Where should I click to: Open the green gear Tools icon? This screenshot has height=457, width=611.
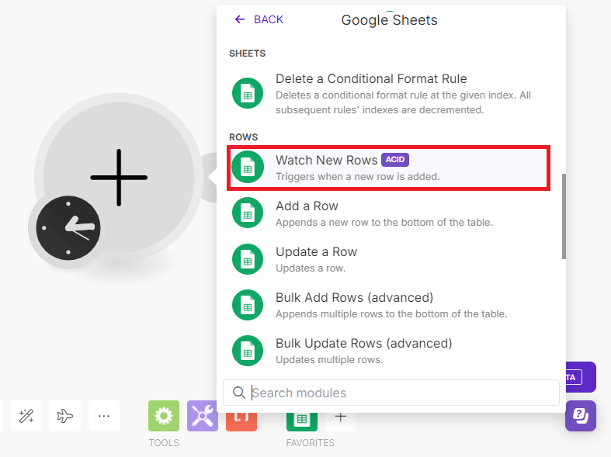(x=164, y=416)
